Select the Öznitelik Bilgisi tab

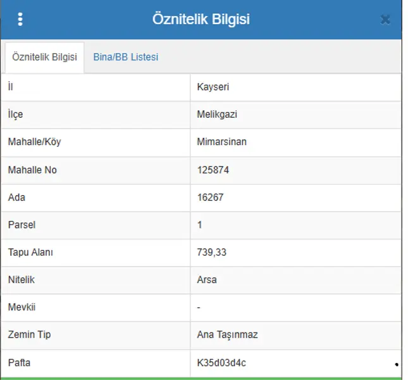44,57
